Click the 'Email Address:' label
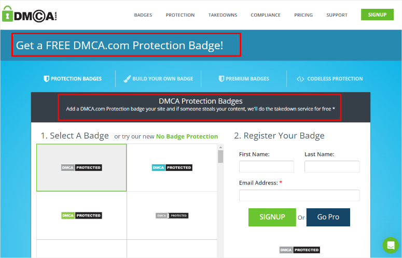 click(x=258, y=183)
